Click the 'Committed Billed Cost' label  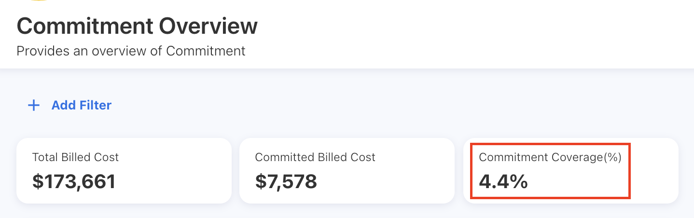(x=315, y=157)
